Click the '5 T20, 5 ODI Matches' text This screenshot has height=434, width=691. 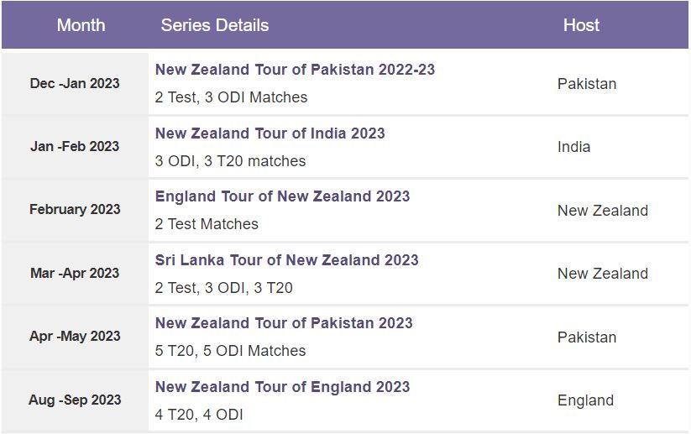pos(231,351)
